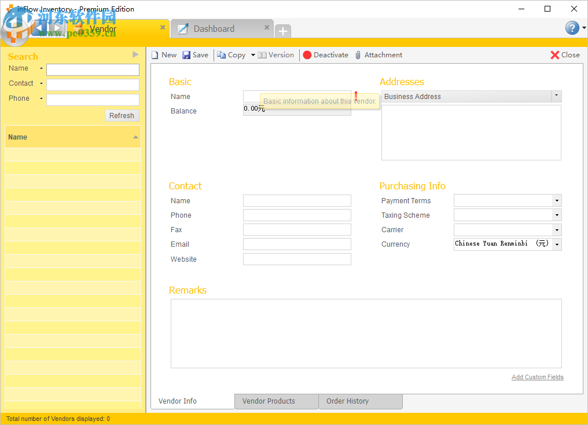Screen dimensions: 588x425
Task: Close the Dashboard tab with its x
Action: point(267,27)
